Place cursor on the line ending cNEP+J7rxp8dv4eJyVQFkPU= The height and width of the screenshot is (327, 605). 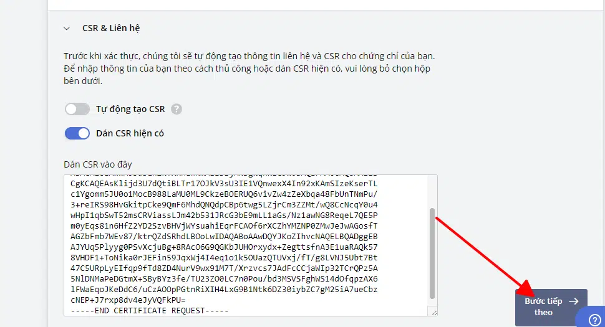coord(128,300)
